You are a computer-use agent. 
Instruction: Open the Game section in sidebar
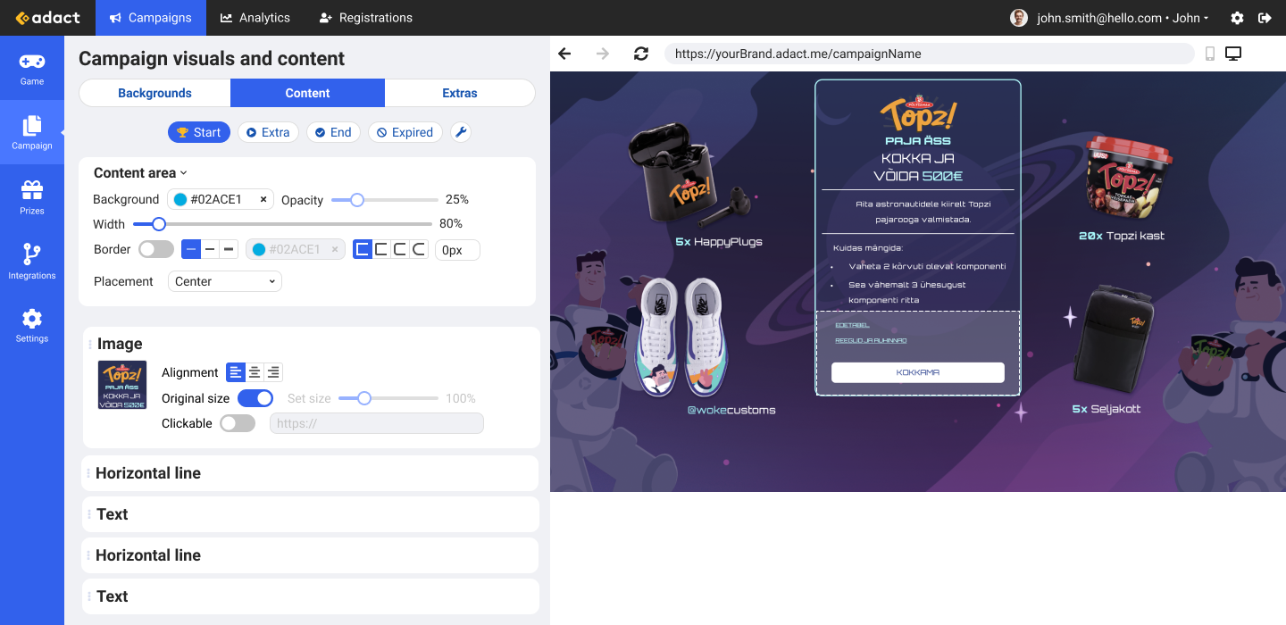tap(32, 69)
